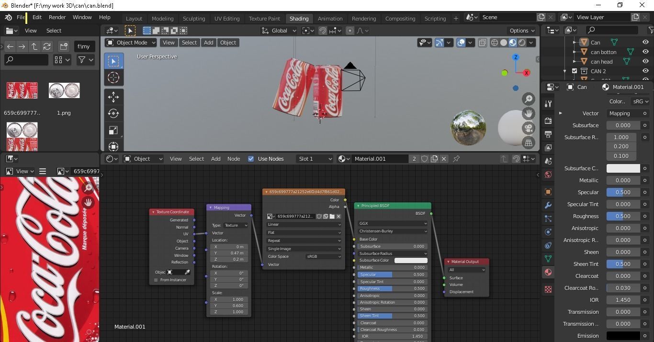The height and width of the screenshot is (342, 654).
Task: Open Material Output All target dropdown
Action: pos(467,270)
